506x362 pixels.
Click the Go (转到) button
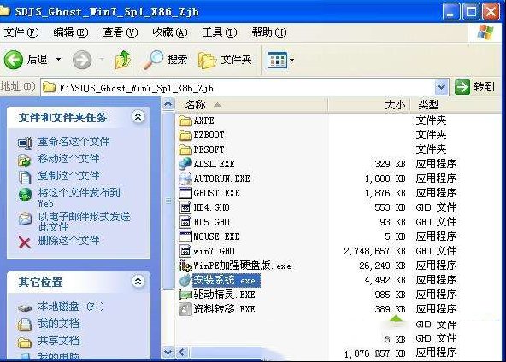point(474,87)
